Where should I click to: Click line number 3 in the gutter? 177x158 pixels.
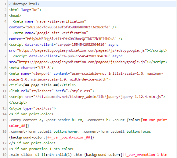click(x=5, y=16)
